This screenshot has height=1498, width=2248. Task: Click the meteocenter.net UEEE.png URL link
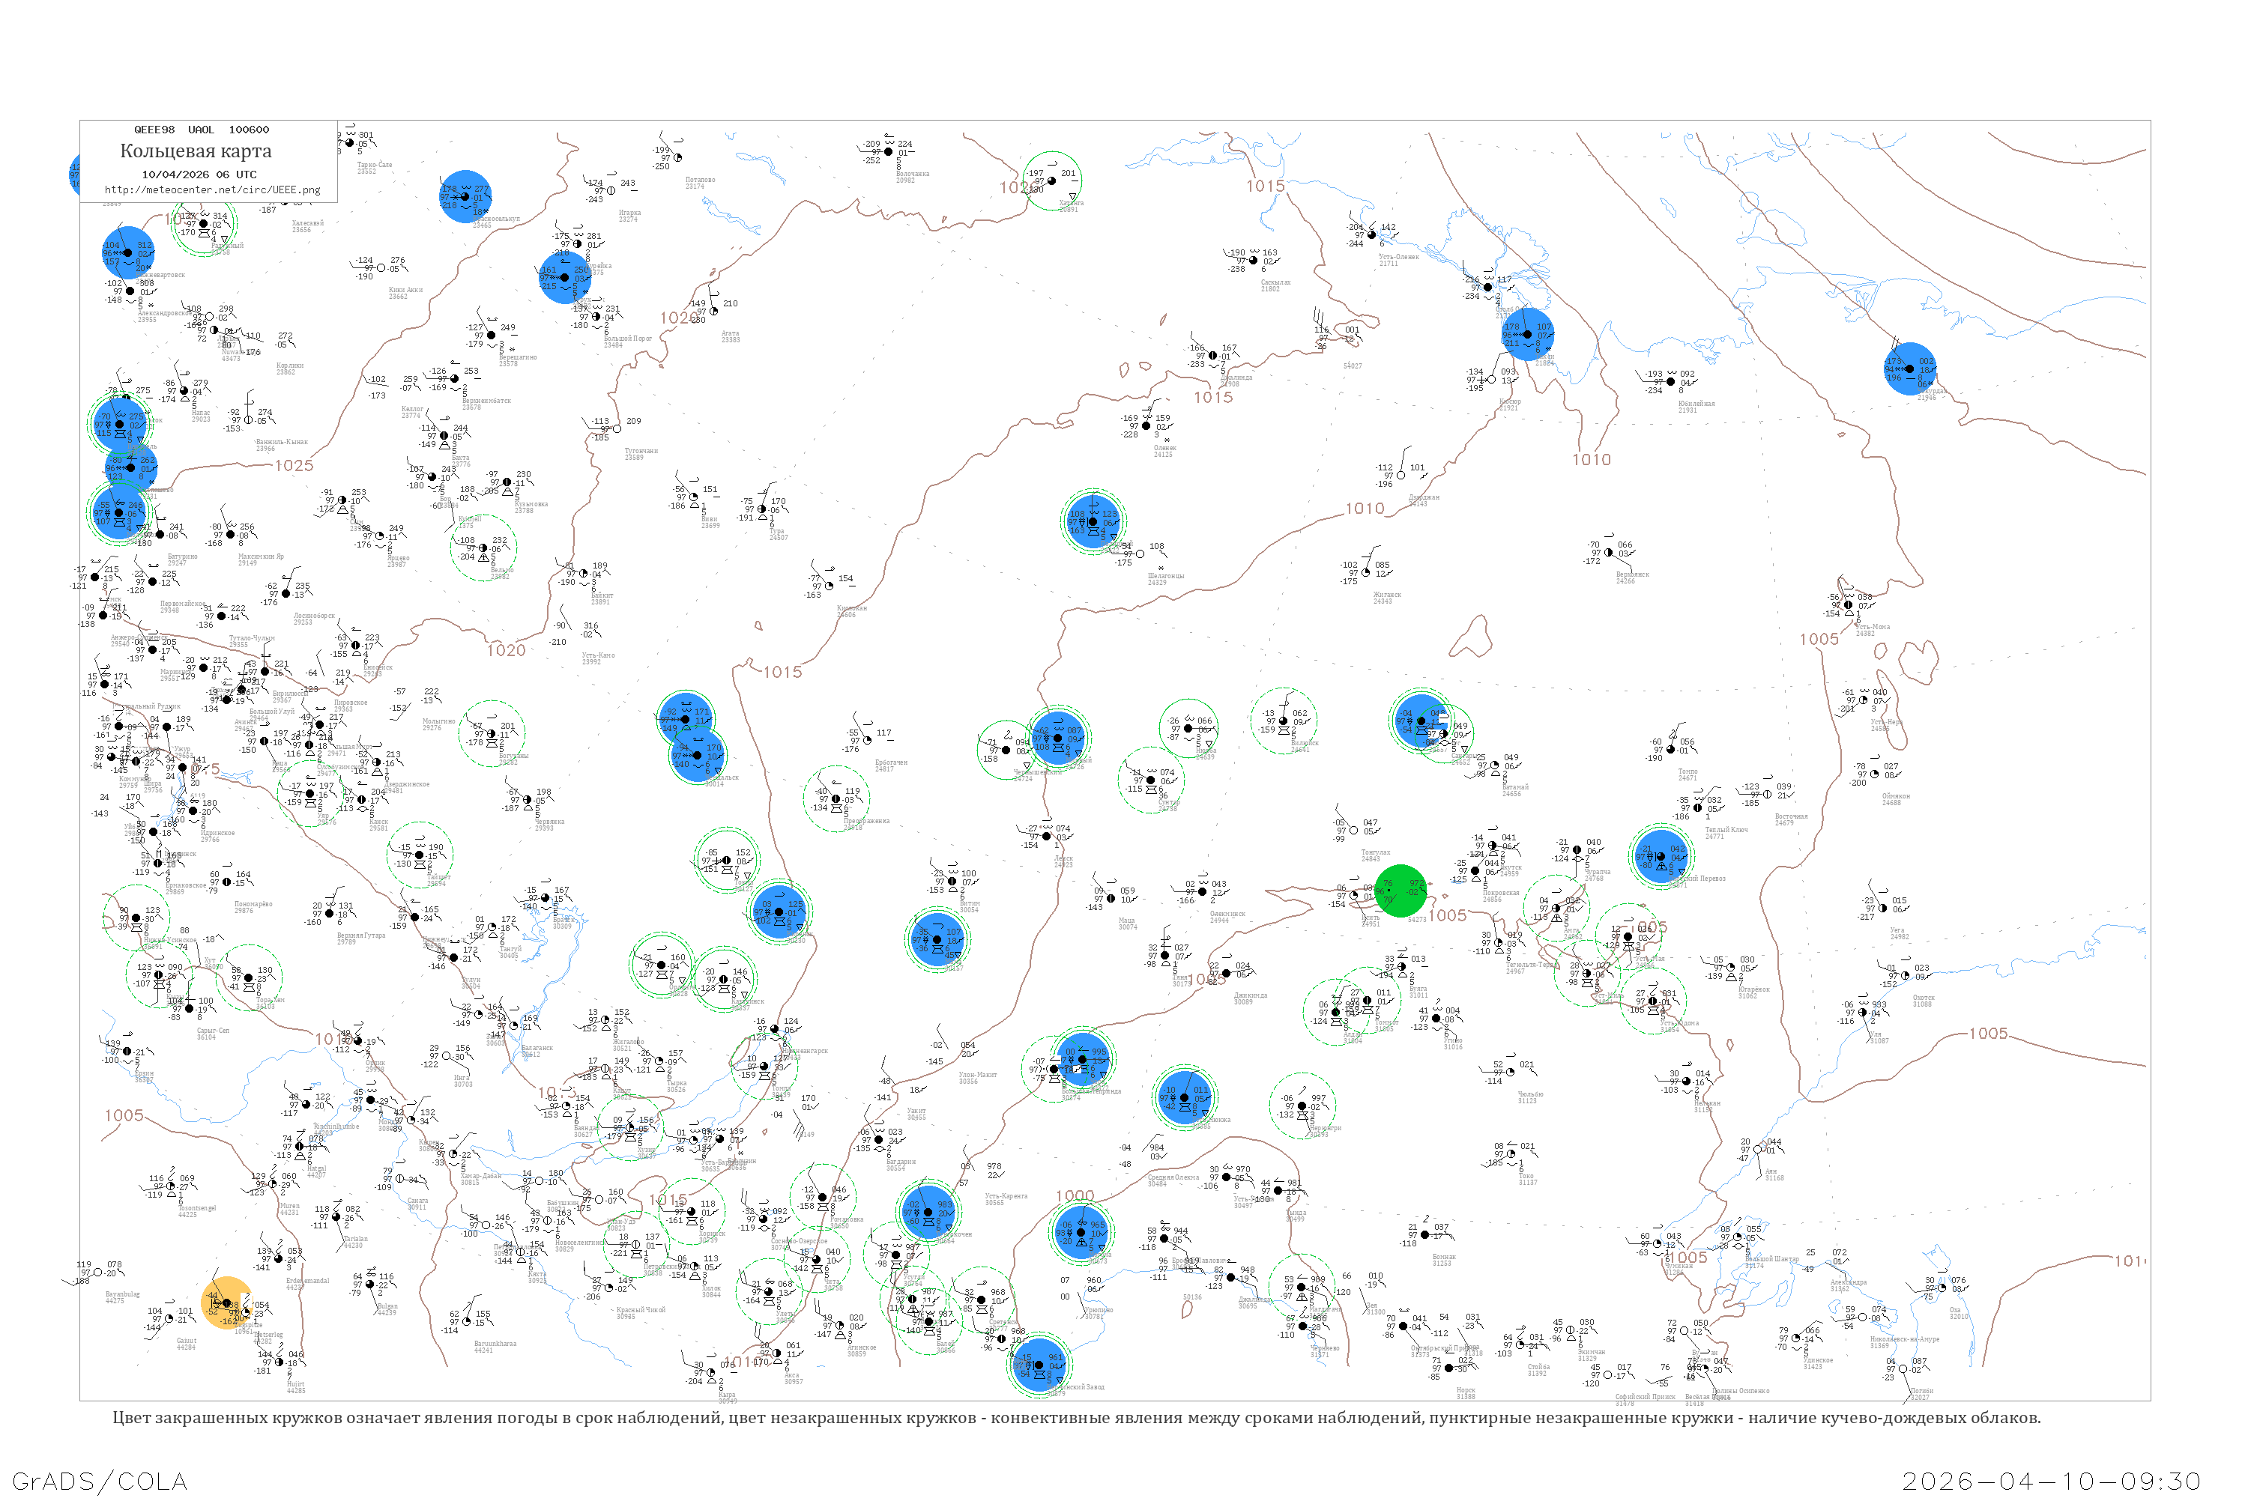(x=212, y=190)
